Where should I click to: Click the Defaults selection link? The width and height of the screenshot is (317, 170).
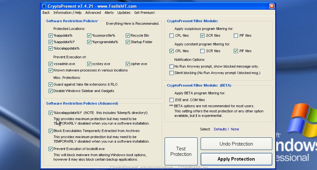coord(220,129)
